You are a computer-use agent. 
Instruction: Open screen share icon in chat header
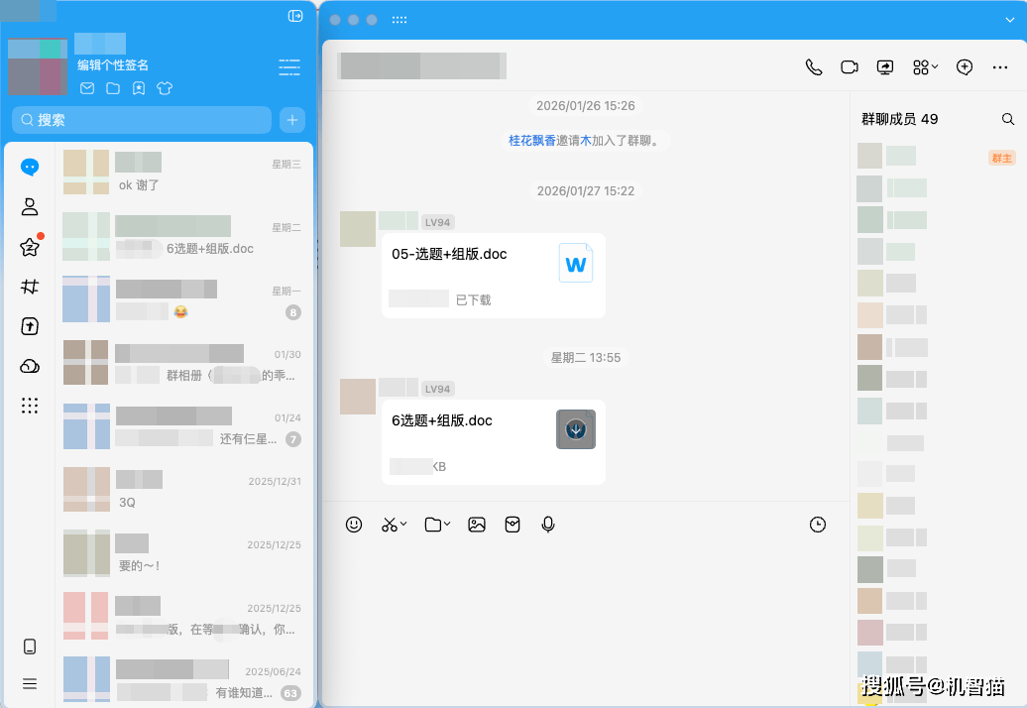[885, 67]
